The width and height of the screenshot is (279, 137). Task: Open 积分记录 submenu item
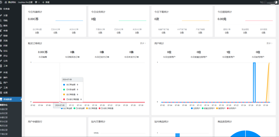click(x=4, y=122)
